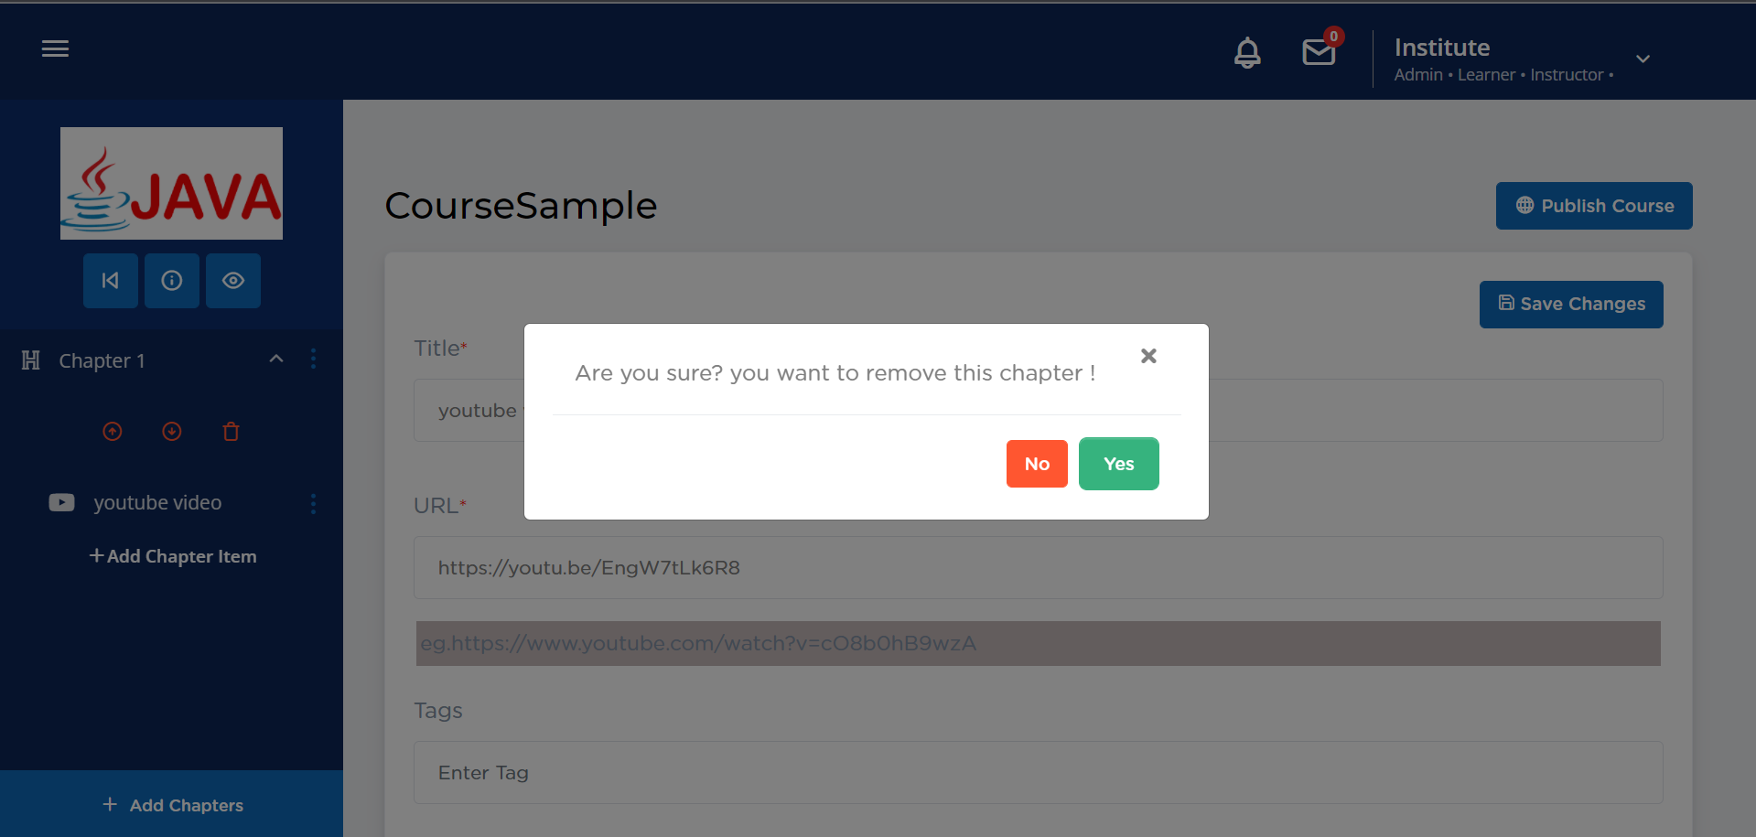This screenshot has width=1756, height=837.
Task: Open Chapter 1 three-dot options menu
Action: 313,359
